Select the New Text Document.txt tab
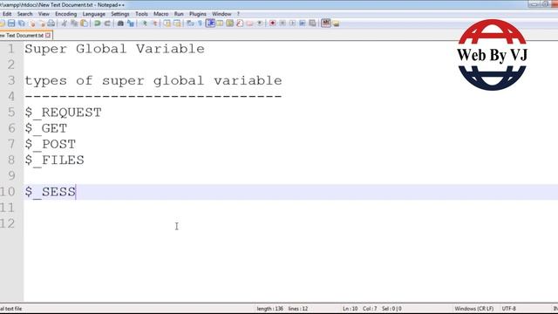The height and width of the screenshot is (314, 558). [x=22, y=35]
